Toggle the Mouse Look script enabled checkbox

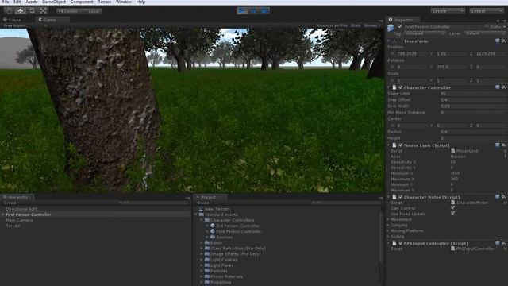[x=400, y=145]
